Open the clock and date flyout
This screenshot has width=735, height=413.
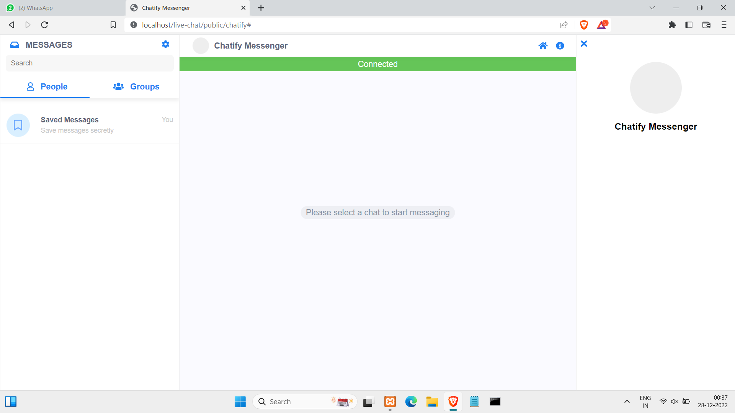click(712, 402)
